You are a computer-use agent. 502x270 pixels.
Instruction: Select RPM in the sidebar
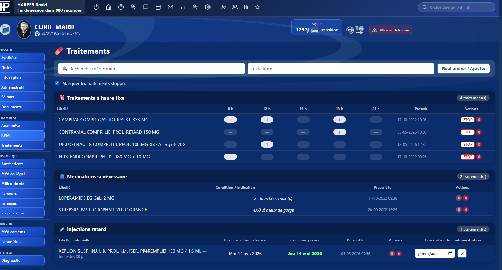pos(22,135)
